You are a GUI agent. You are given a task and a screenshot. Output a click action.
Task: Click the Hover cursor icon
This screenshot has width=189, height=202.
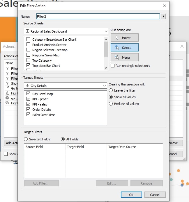tap(117, 37)
